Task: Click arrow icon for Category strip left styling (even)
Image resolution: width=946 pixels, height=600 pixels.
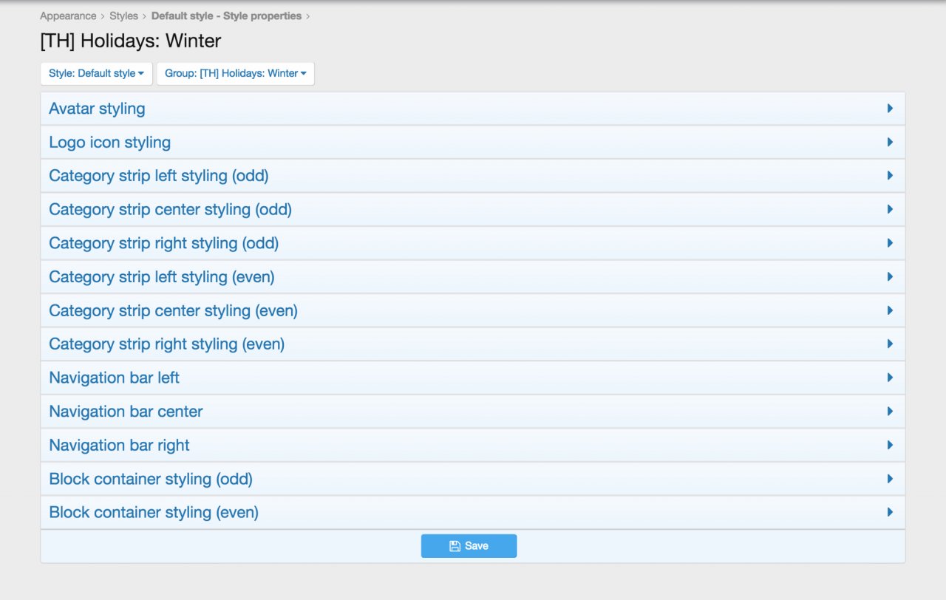Action: pos(890,277)
